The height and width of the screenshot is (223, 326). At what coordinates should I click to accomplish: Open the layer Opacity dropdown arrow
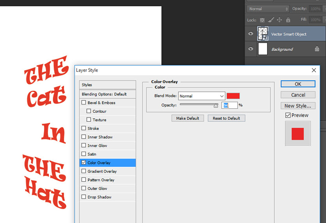click(324, 9)
